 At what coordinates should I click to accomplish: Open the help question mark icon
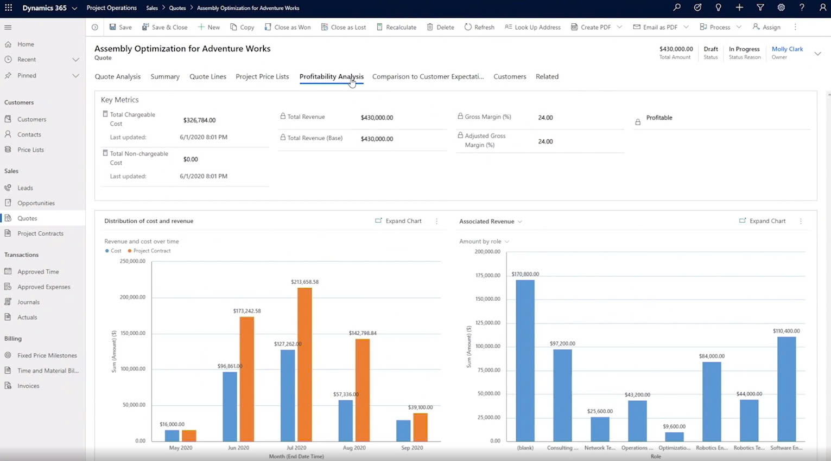coord(802,8)
